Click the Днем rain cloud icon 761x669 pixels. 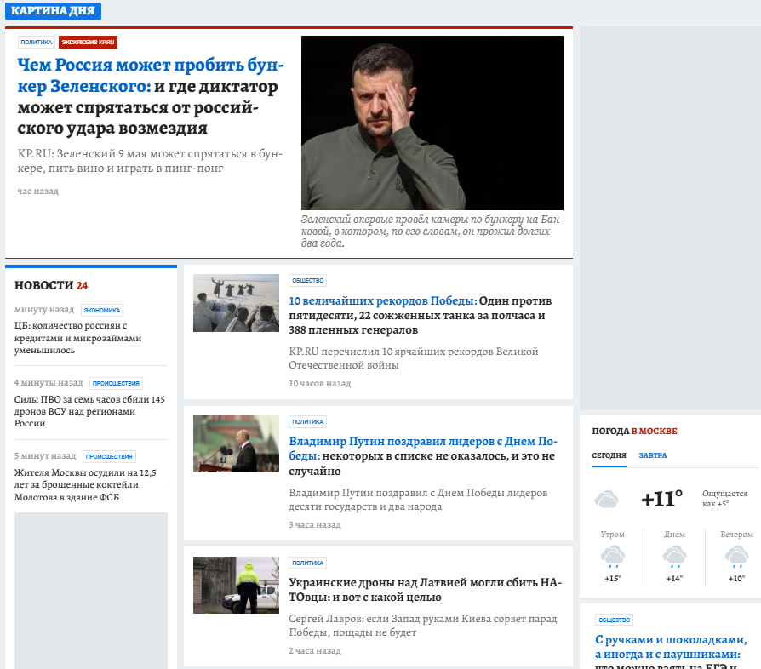[675, 556]
